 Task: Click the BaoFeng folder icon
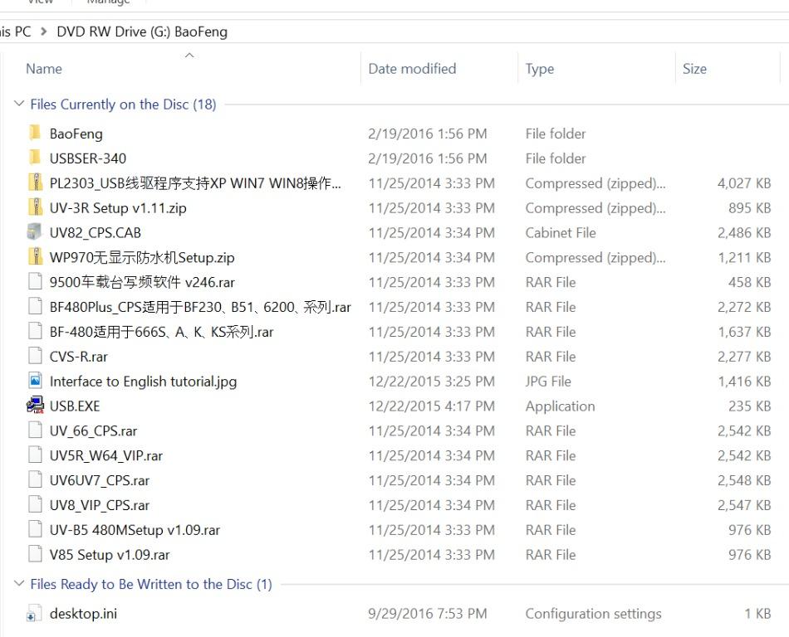[x=35, y=134]
